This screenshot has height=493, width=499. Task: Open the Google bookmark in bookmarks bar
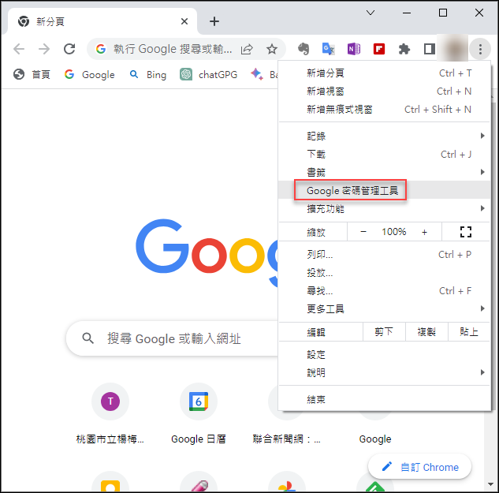coord(89,74)
